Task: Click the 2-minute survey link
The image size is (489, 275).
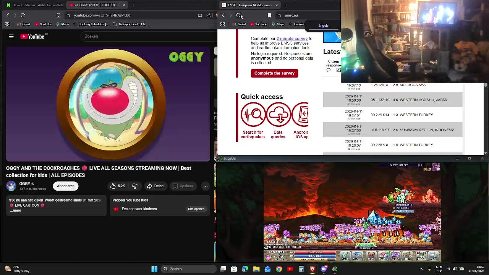Action: click(x=292, y=39)
